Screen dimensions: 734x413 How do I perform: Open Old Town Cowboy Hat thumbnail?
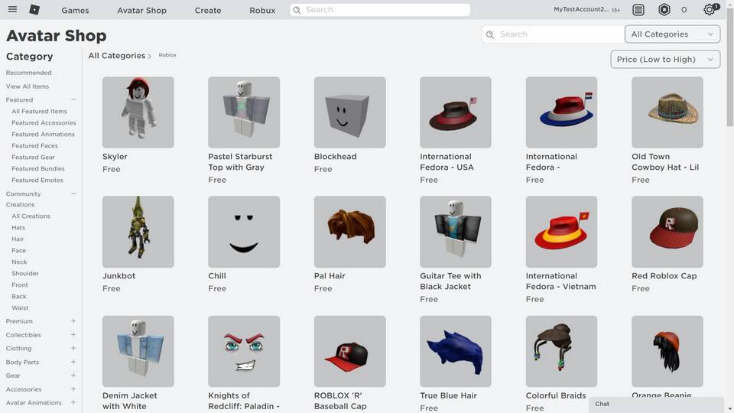(x=667, y=112)
